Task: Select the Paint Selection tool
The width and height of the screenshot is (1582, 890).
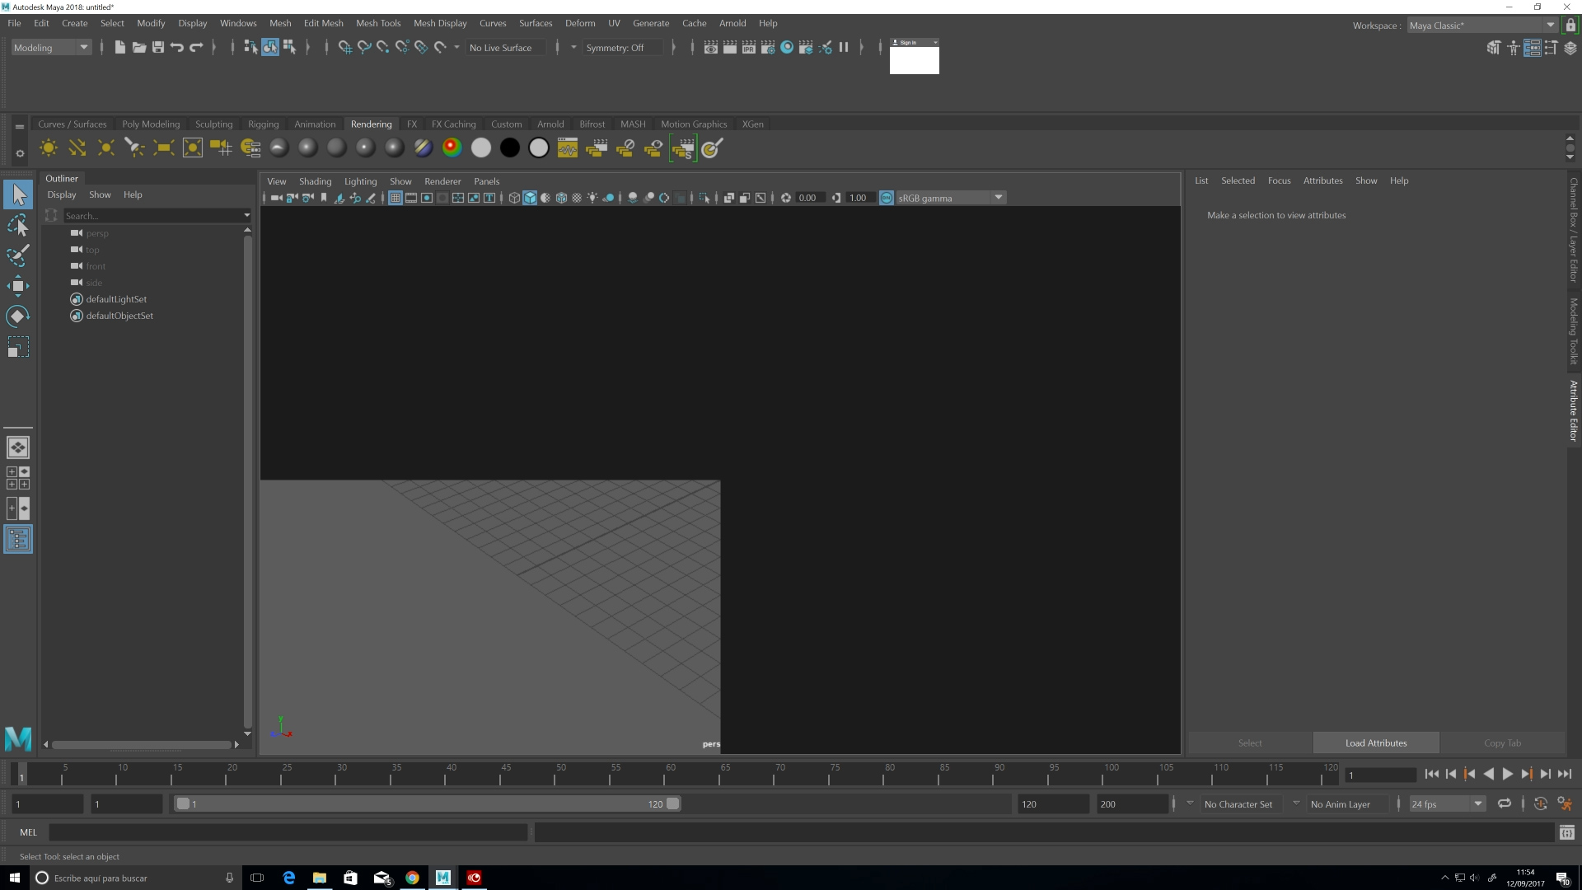Action: [x=17, y=255]
